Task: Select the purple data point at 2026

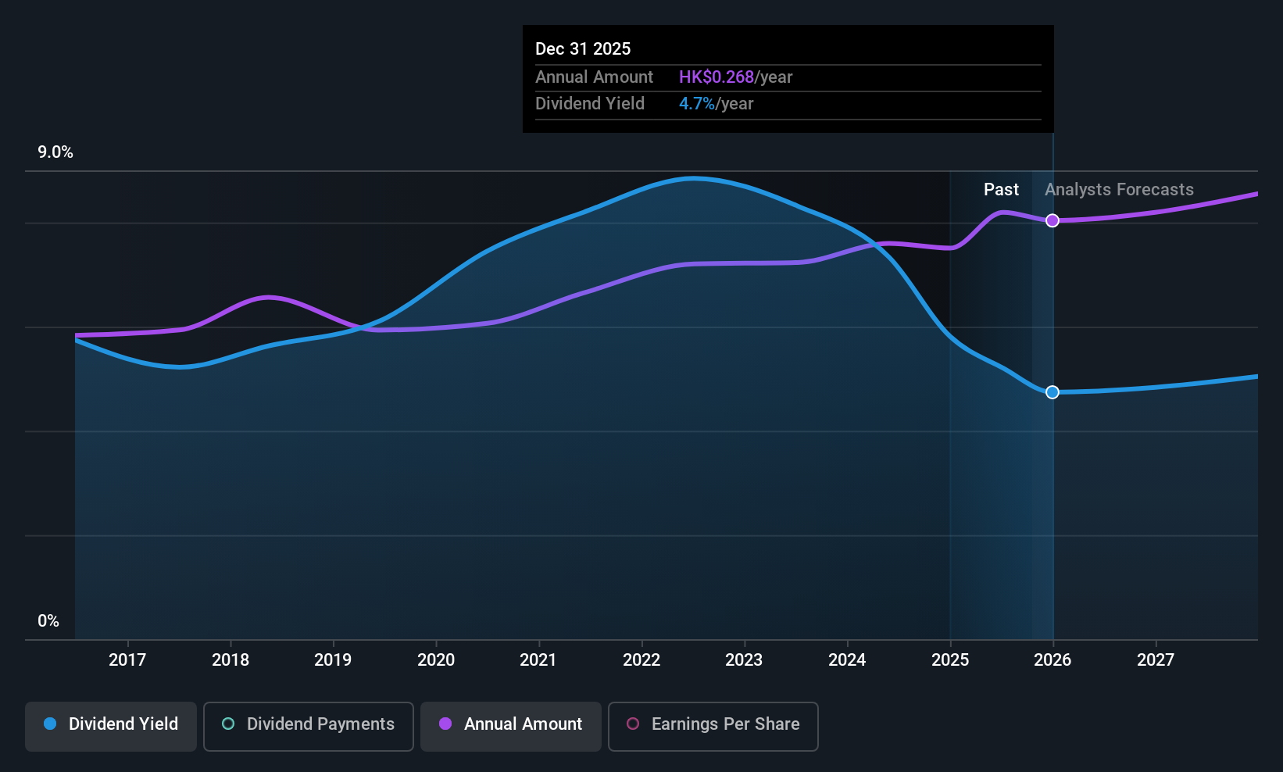Action: coord(1052,220)
